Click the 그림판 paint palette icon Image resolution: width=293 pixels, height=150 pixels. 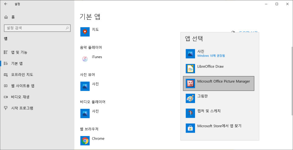190,99
